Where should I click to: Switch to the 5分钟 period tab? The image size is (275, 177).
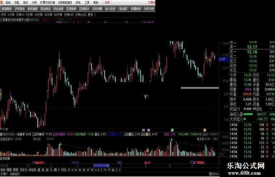[x=29, y=15]
